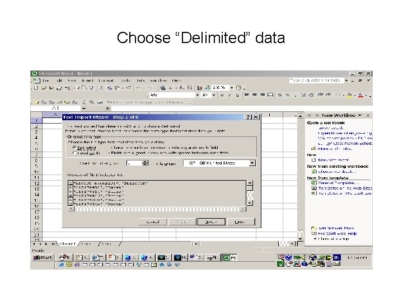Open the font size dropdown
403x302 pixels.
[x=214, y=95]
